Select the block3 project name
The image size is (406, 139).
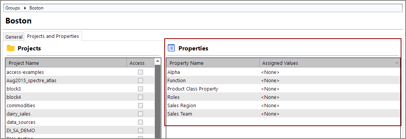click(x=13, y=89)
